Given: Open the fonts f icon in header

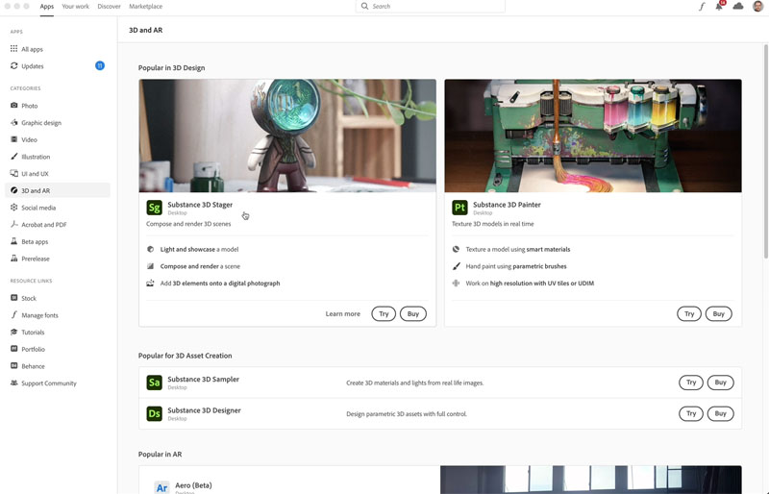Looking at the screenshot, I should coord(702,7).
